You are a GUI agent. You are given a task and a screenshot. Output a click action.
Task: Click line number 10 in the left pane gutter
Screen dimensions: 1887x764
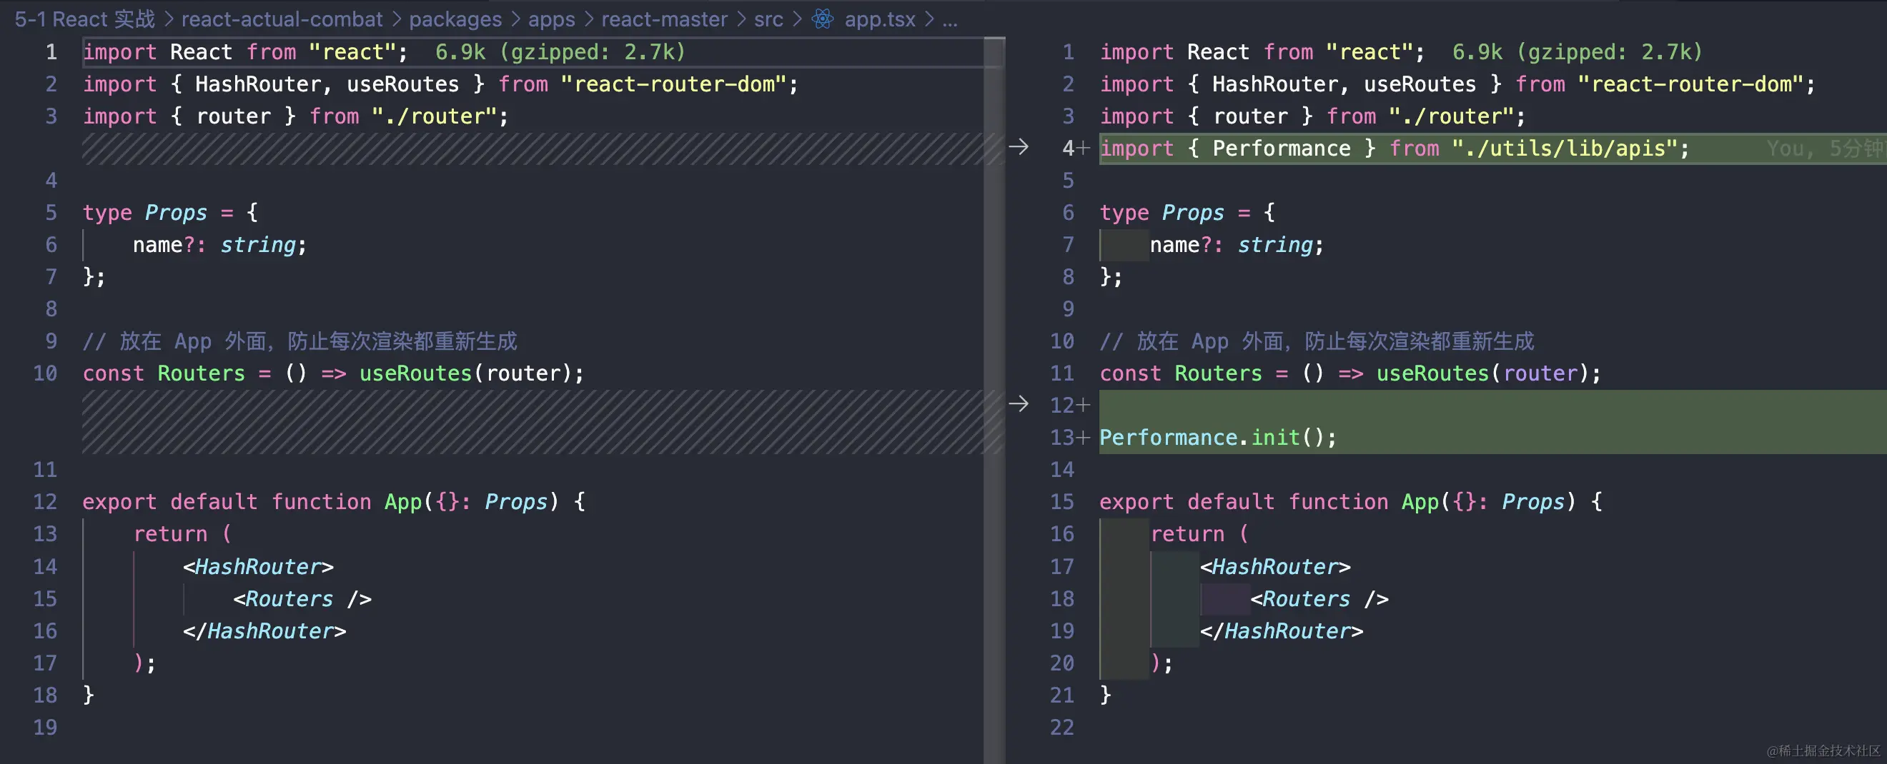[45, 373]
